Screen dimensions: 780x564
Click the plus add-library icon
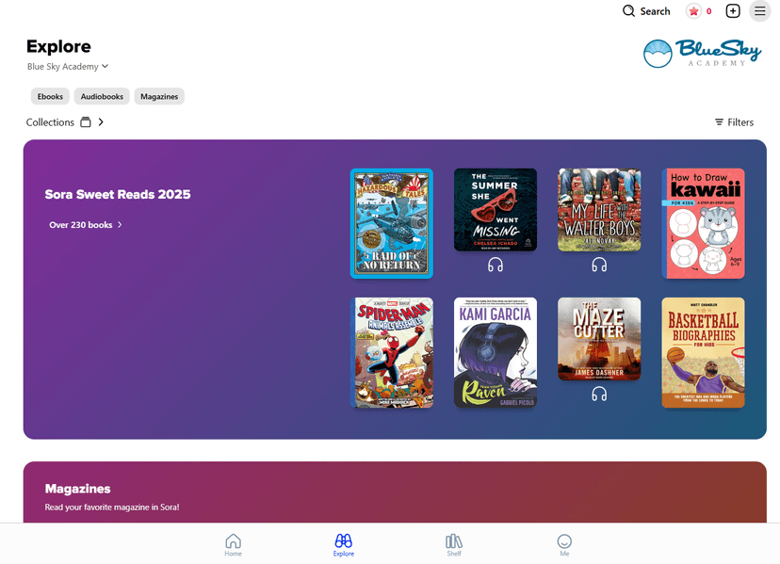tap(733, 11)
